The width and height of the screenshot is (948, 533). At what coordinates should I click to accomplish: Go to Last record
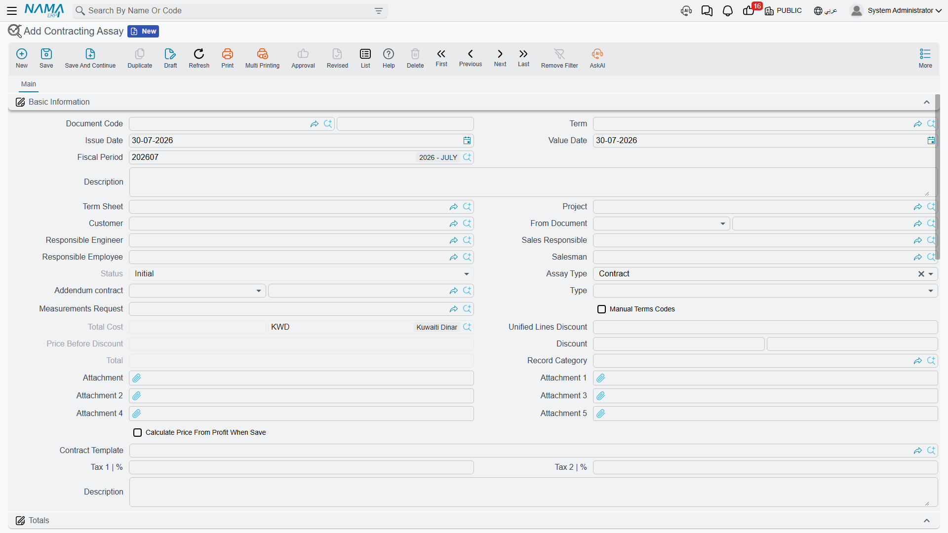[523, 54]
